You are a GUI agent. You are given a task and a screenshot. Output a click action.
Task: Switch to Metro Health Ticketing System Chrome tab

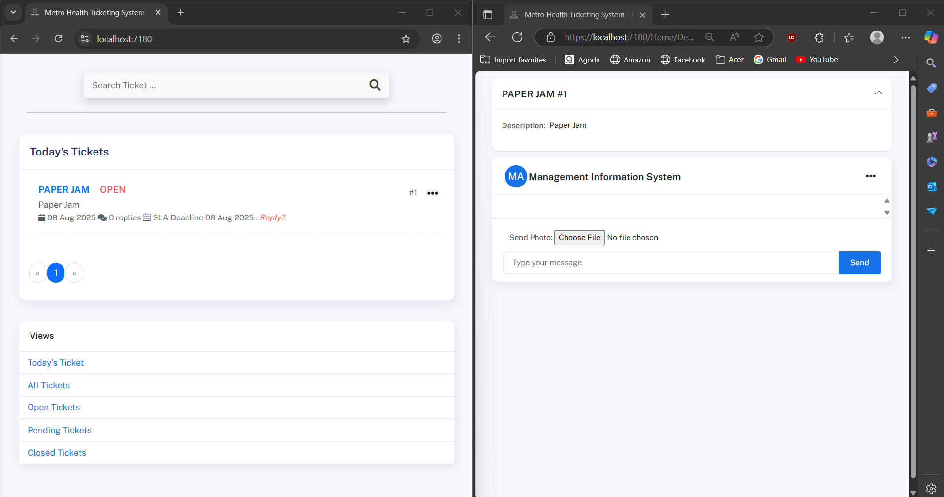click(x=94, y=13)
